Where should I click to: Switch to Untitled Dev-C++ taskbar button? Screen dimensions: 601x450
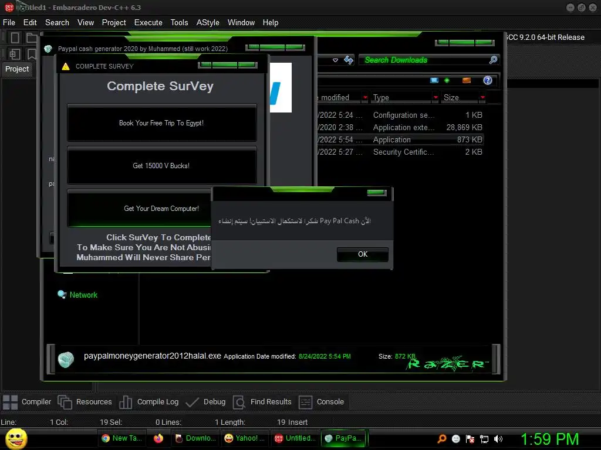click(295, 438)
